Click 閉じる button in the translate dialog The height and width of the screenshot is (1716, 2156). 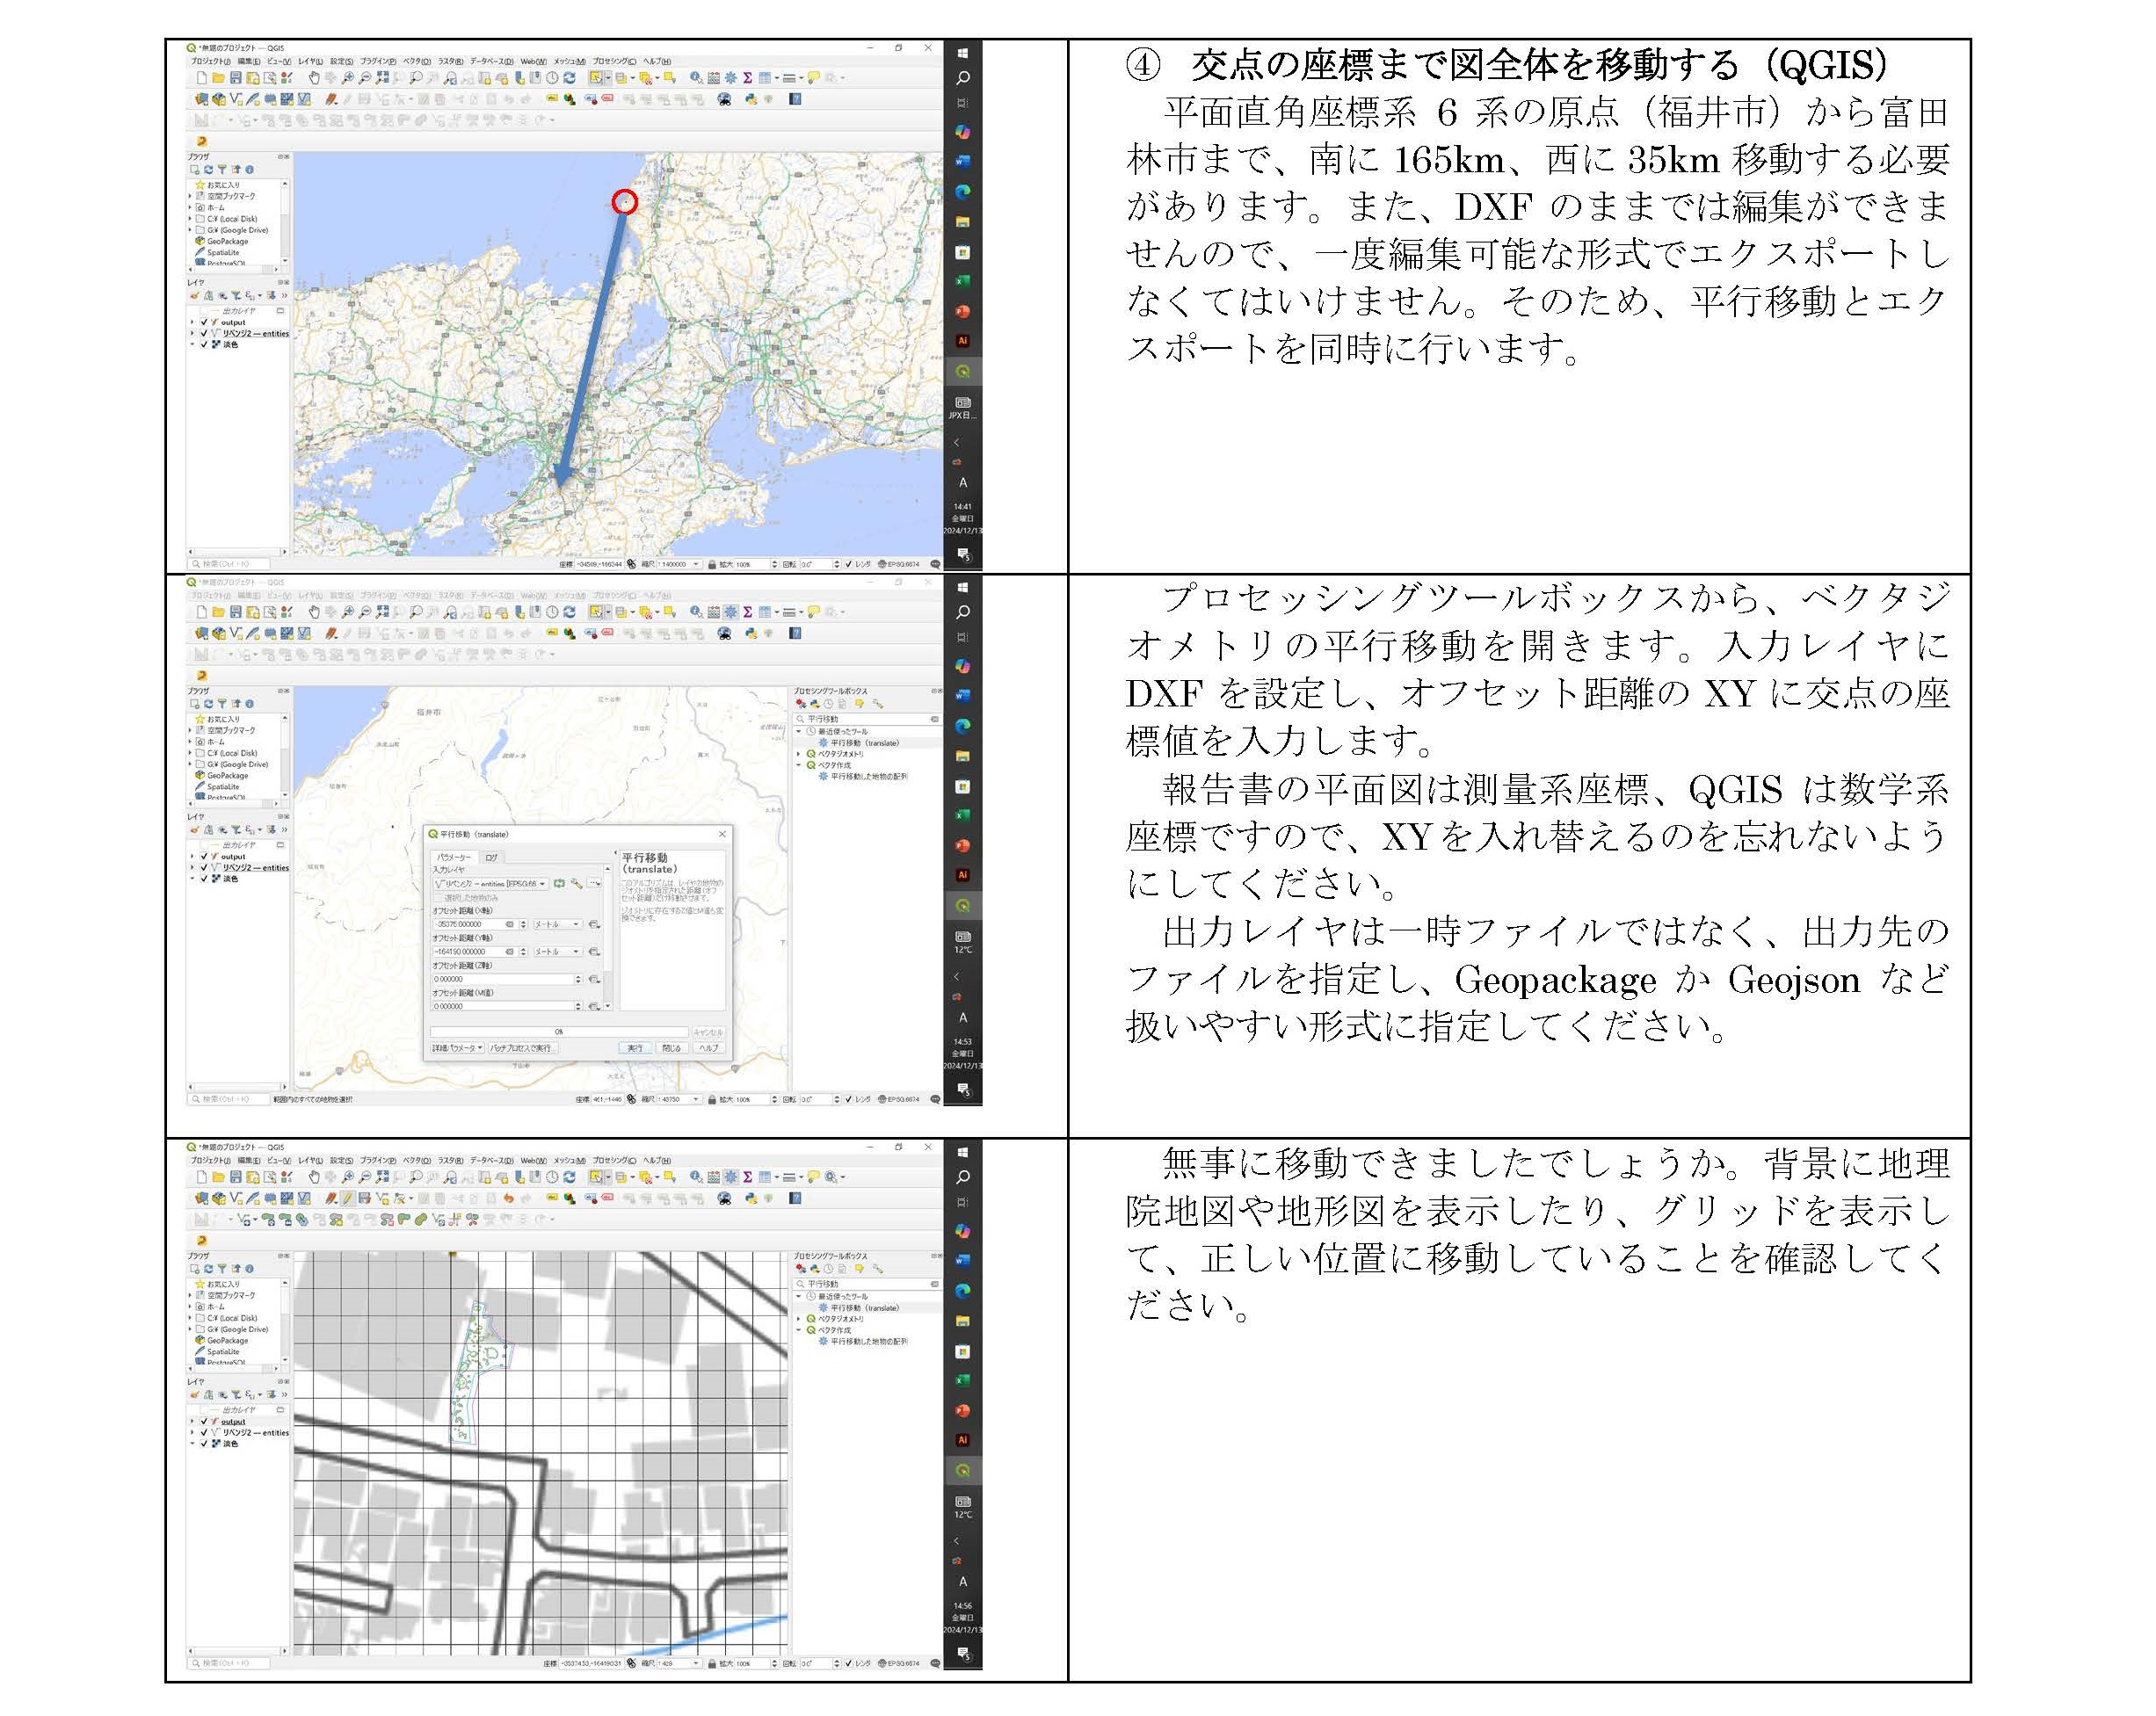coord(671,1047)
